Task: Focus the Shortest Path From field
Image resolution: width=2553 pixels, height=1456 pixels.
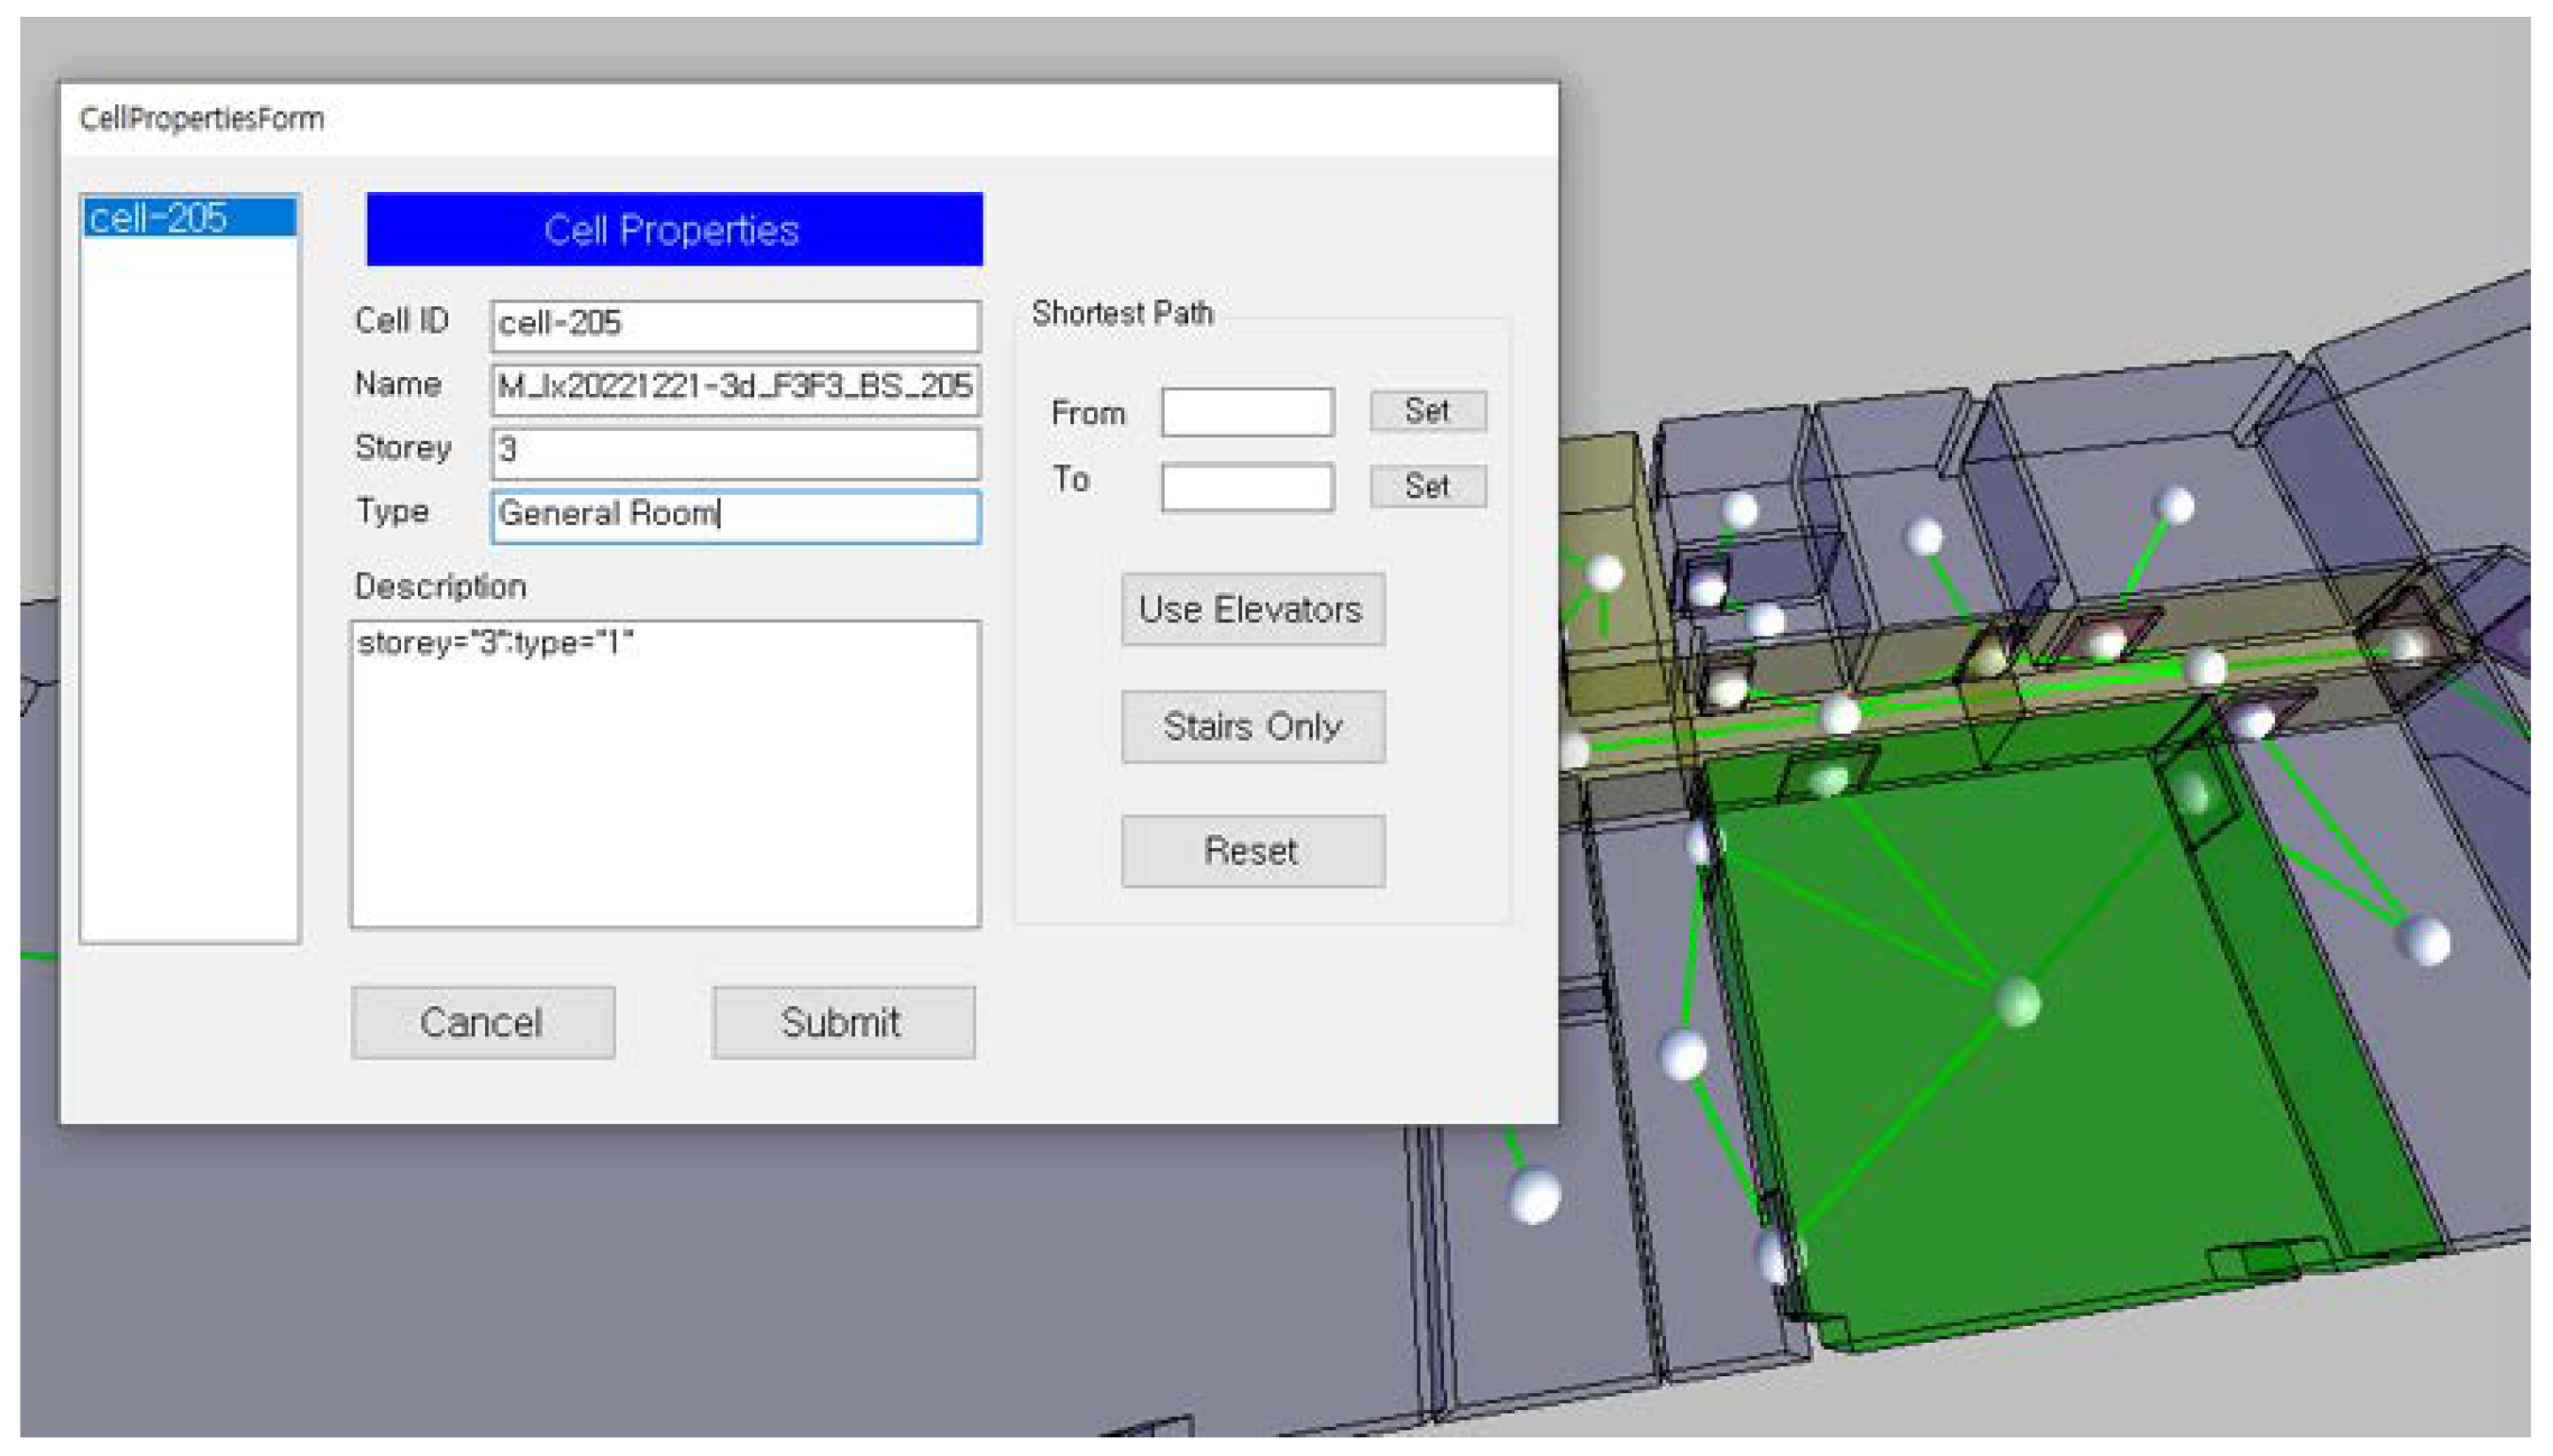Action: point(1247,412)
